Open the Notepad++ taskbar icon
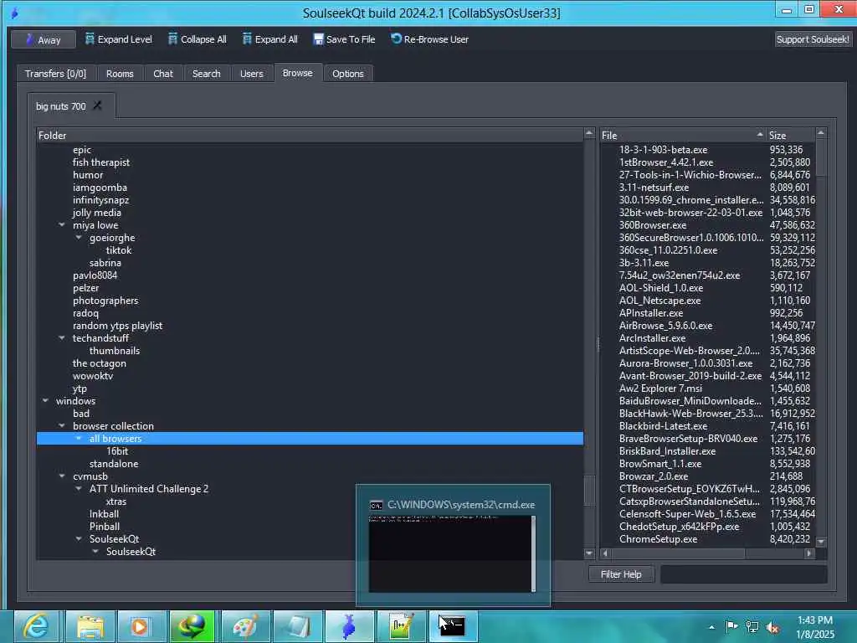The height and width of the screenshot is (643, 857). [400, 626]
